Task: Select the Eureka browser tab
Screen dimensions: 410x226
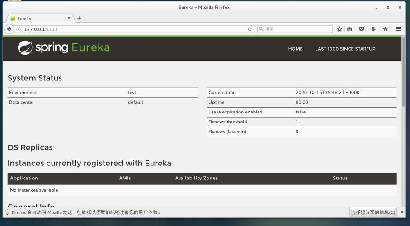Action: (x=40, y=19)
